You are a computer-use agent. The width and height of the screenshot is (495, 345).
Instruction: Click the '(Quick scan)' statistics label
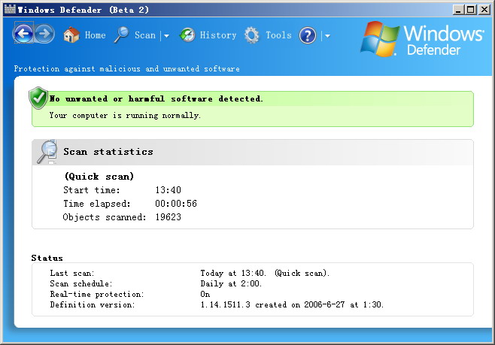99,177
